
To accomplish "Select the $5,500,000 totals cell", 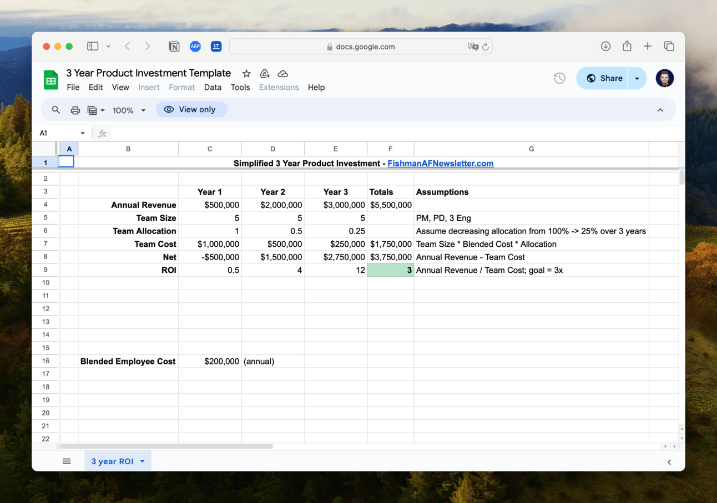I will tap(391, 205).
